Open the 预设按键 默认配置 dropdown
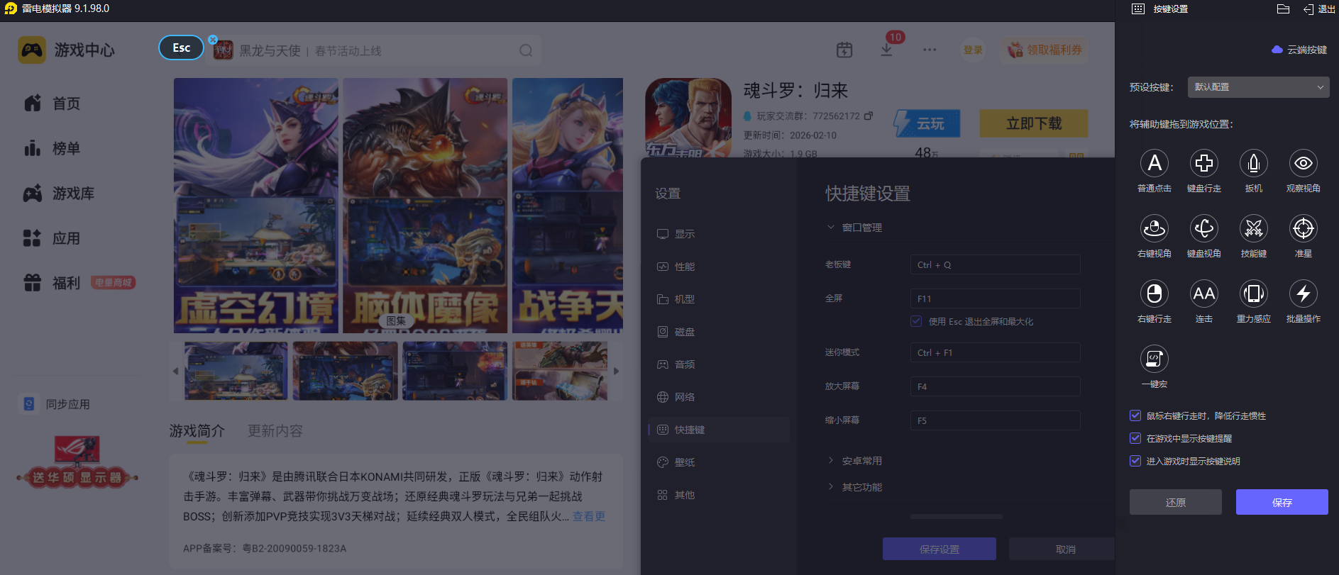 [x=1258, y=87]
